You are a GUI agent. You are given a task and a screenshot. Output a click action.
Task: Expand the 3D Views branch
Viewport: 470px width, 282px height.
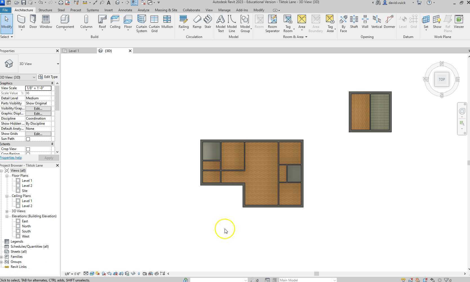(x=7, y=211)
